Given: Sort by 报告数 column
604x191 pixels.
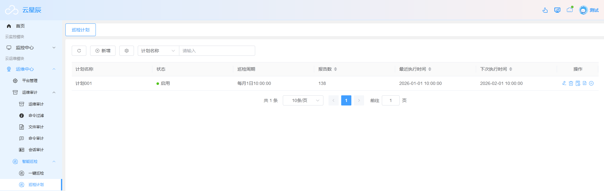Looking at the screenshot, I should pyautogui.click(x=335, y=69).
